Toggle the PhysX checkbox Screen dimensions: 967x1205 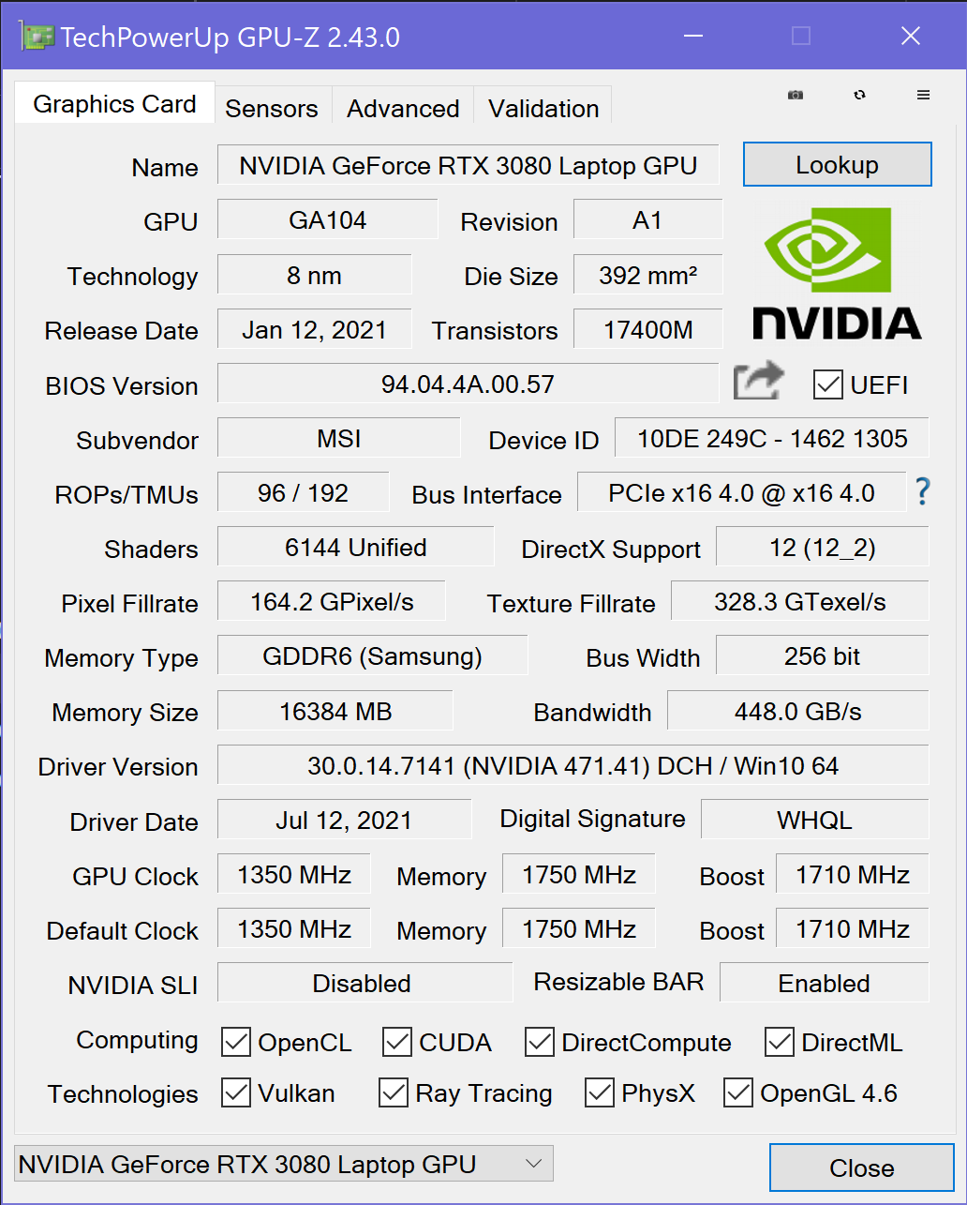tap(600, 1092)
